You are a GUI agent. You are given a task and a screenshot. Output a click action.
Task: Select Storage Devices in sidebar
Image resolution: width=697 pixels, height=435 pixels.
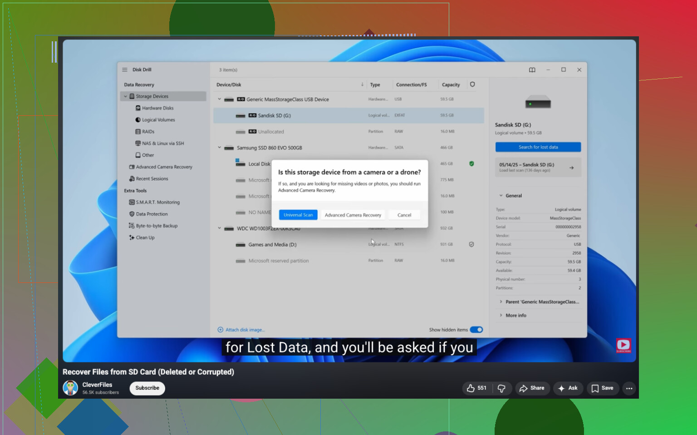point(163,96)
